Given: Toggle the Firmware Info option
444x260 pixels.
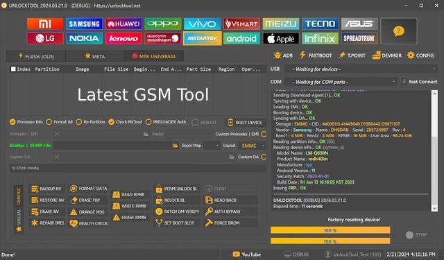Looking at the screenshot, I should click(x=26, y=122).
